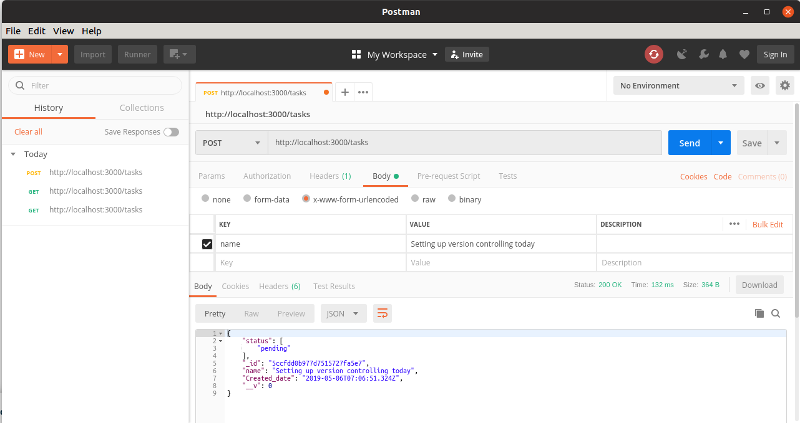This screenshot has width=800, height=423.
Task: Click the Runner button
Action: (x=137, y=54)
